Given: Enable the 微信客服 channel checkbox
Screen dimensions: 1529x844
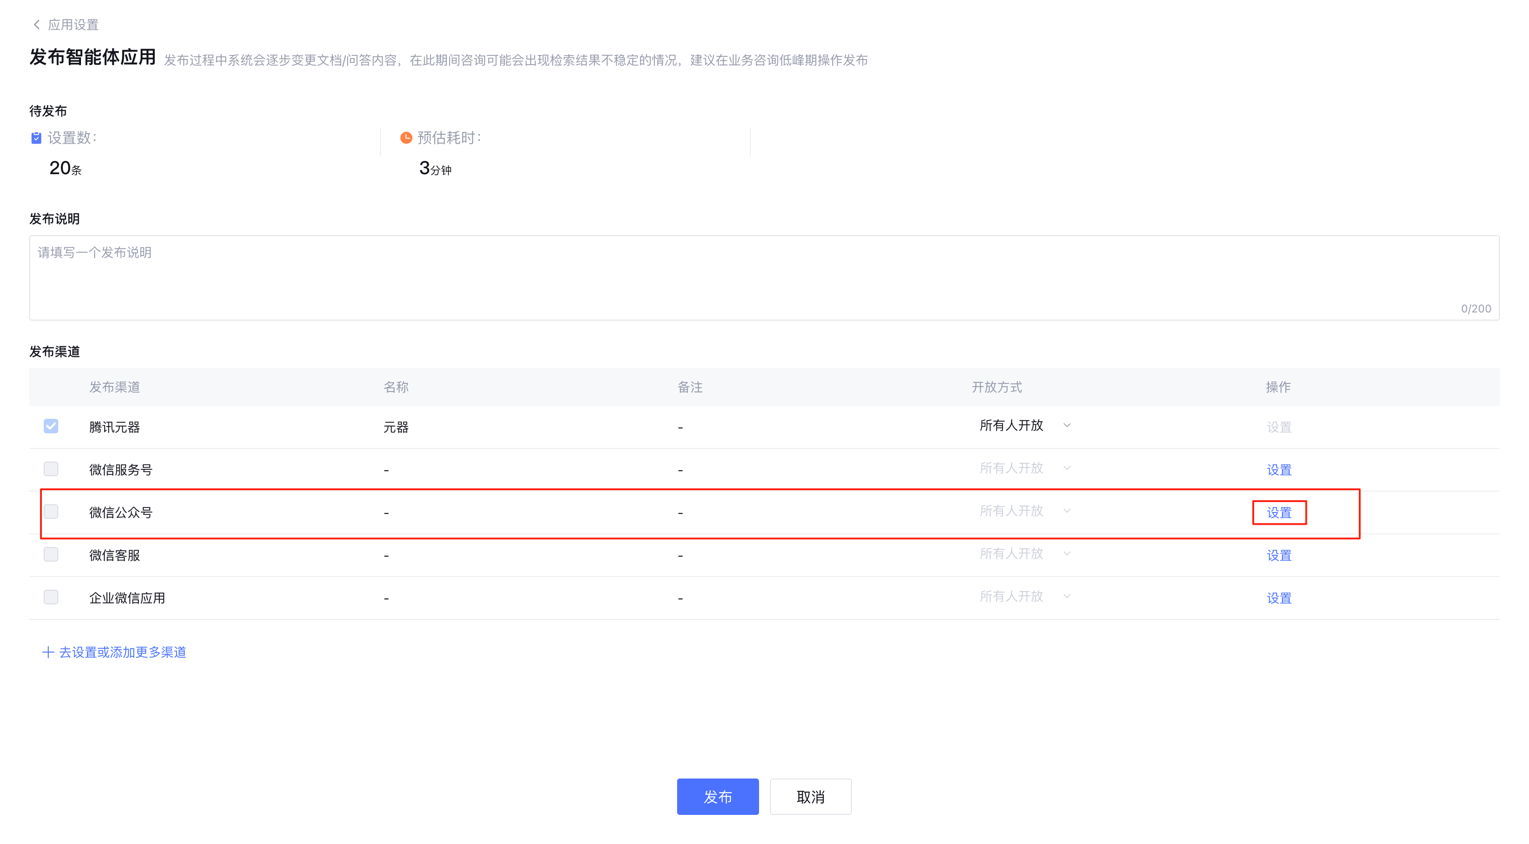Looking at the screenshot, I should pyautogui.click(x=51, y=554).
